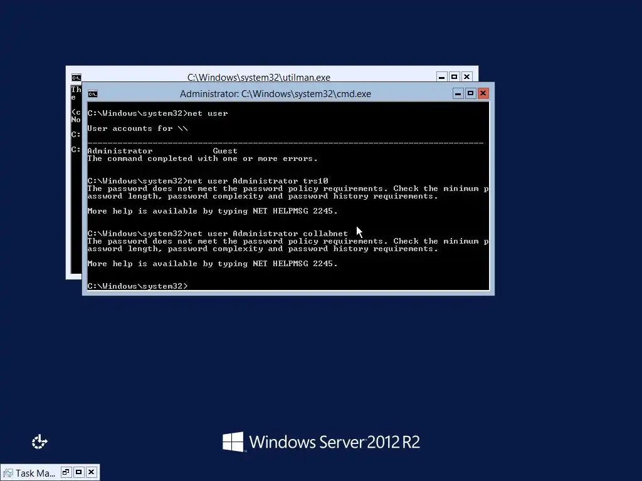642x481 pixels.
Task: Maximize the utilman.exe window
Action: 454,77
